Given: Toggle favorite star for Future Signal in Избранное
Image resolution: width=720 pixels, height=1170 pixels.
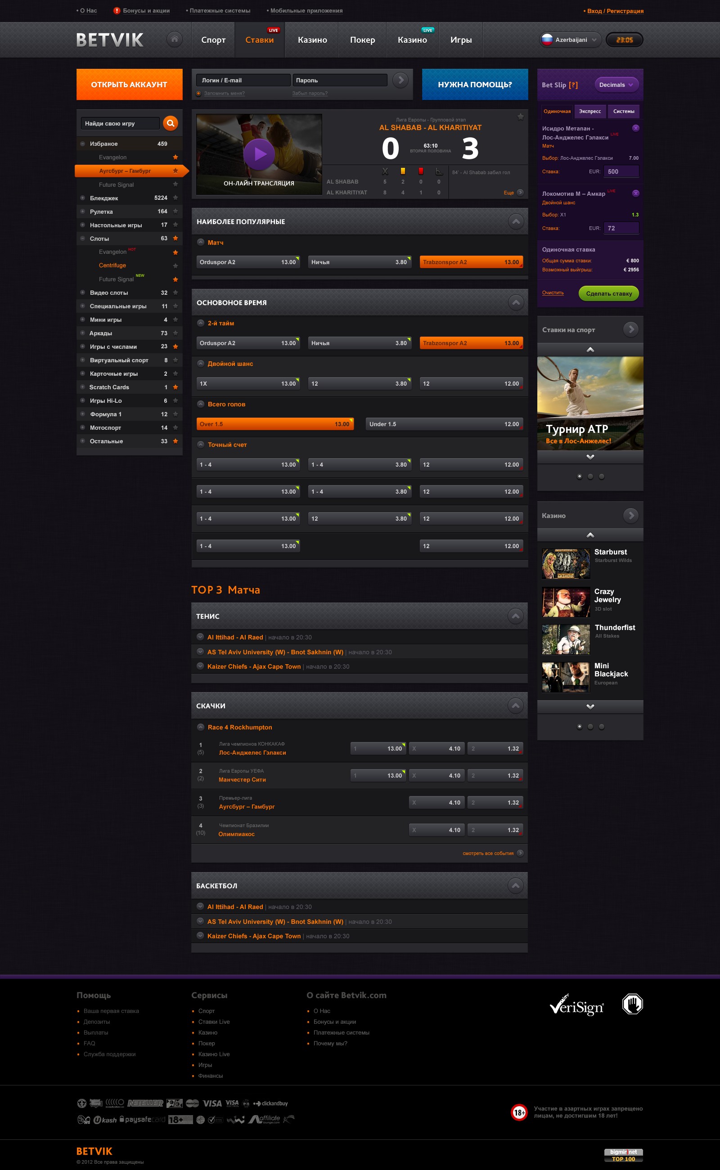Looking at the screenshot, I should [175, 184].
